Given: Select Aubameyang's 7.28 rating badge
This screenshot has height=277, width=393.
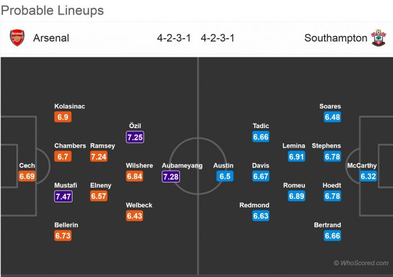Looking at the screenshot, I should 171,177.
